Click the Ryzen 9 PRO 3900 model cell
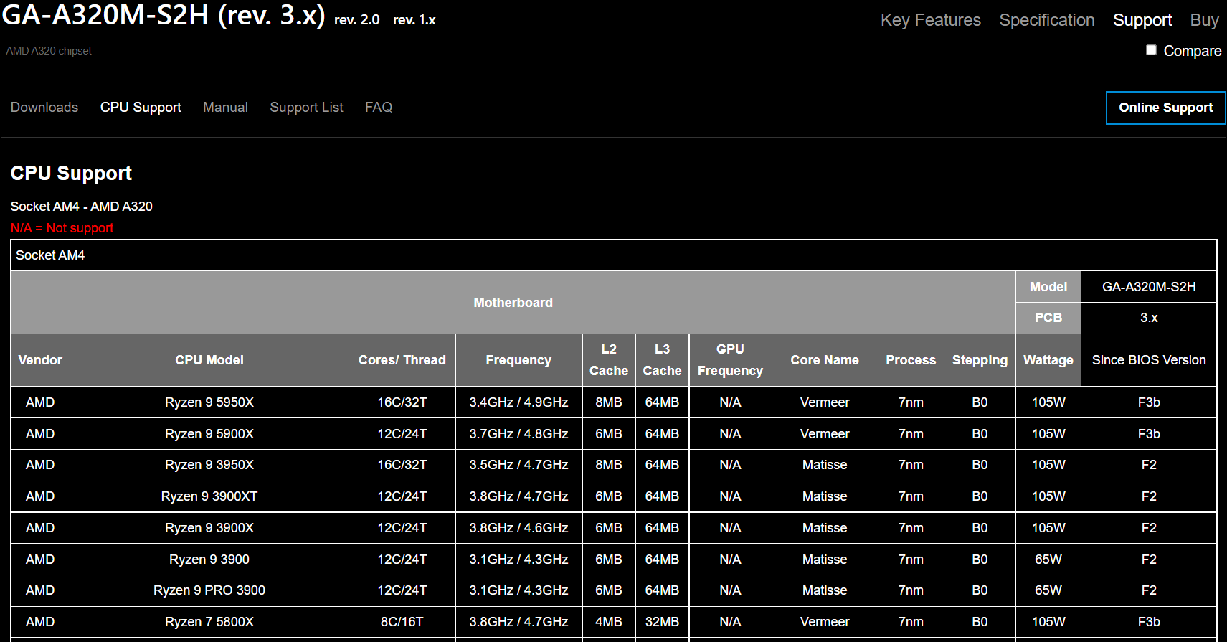Image resolution: width=1227 pixels, height=642 pixels. coord(209,590)
